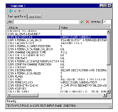The image size is (118, 112).
Task: Click inside the Filter text field
Action: pyautogui.click(x=46, y=22)
